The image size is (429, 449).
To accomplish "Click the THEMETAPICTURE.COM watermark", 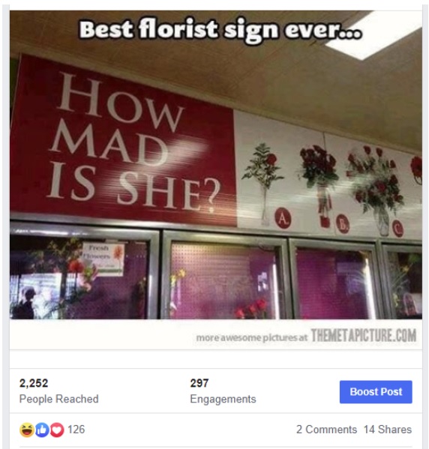I will 363,336.
